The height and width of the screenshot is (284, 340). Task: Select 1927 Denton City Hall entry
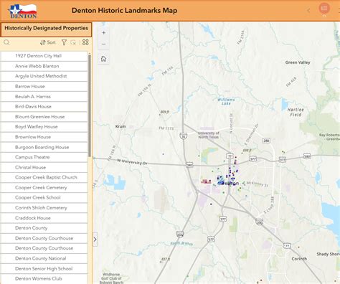click(44, 56)
